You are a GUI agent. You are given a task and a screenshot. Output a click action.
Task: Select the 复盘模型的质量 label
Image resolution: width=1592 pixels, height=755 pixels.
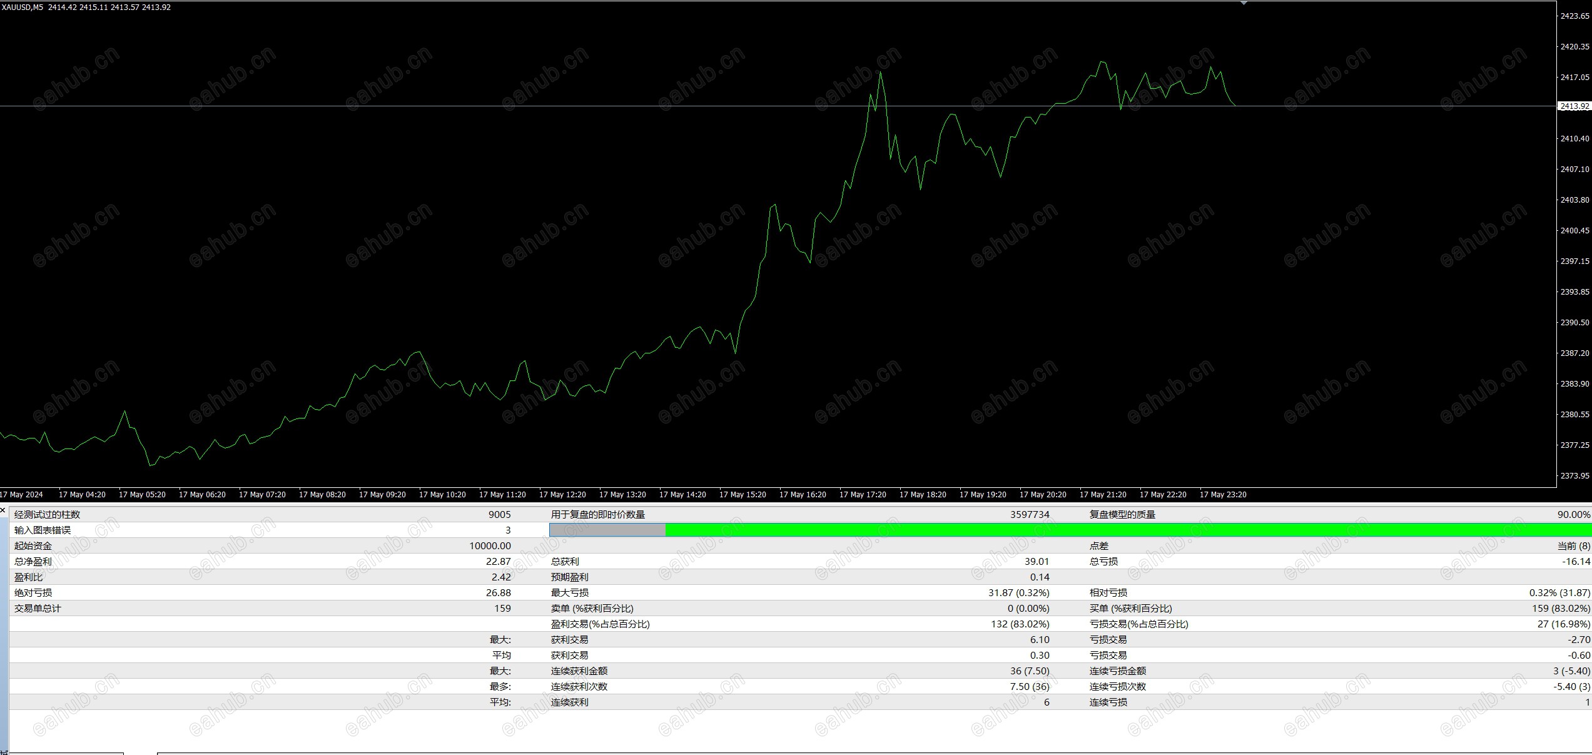click(x=1122, y=515)
